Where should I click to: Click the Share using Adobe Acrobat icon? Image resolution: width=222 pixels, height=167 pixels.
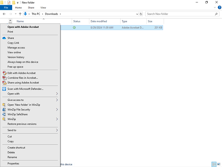coord(5,83)
